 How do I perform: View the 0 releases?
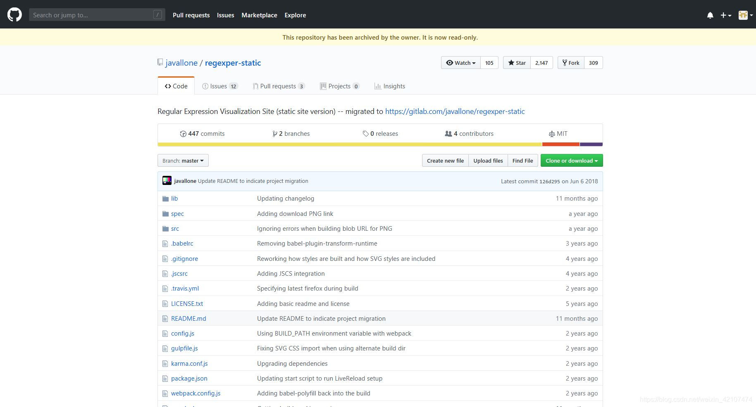point(380,134)
